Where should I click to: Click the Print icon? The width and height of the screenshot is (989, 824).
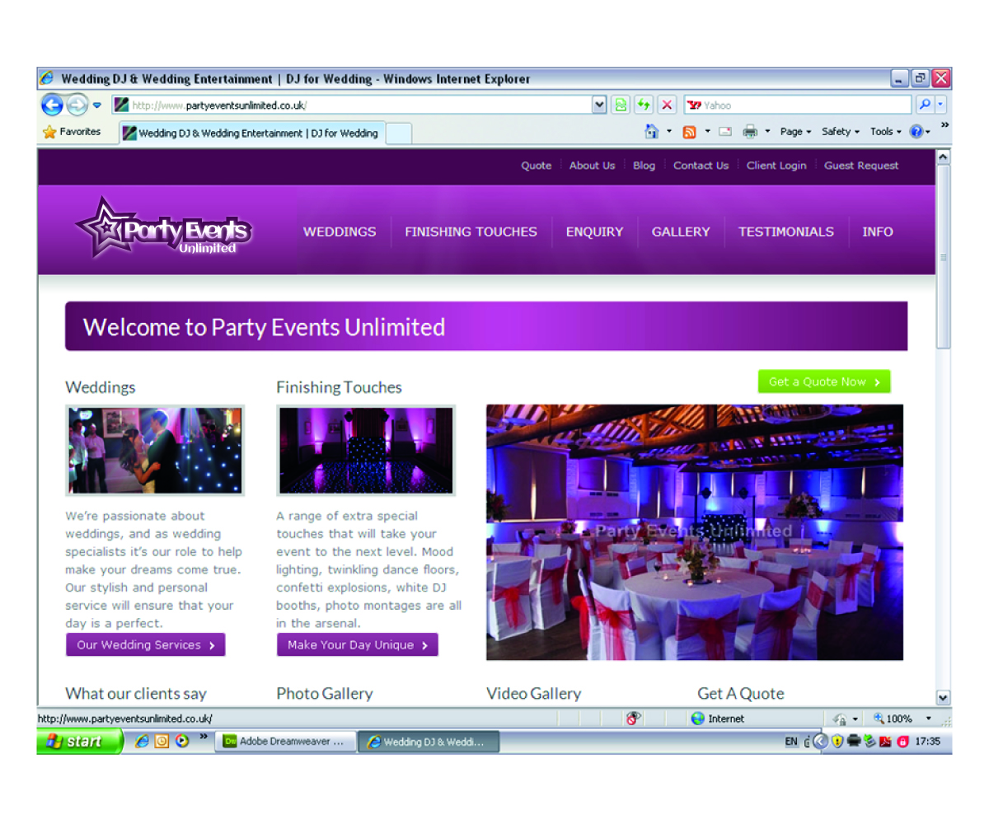point(750,132)
